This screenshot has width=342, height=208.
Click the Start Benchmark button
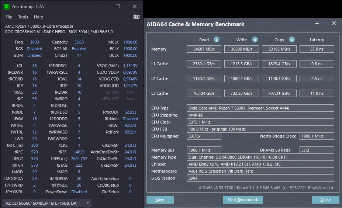(x=243, y=200)
